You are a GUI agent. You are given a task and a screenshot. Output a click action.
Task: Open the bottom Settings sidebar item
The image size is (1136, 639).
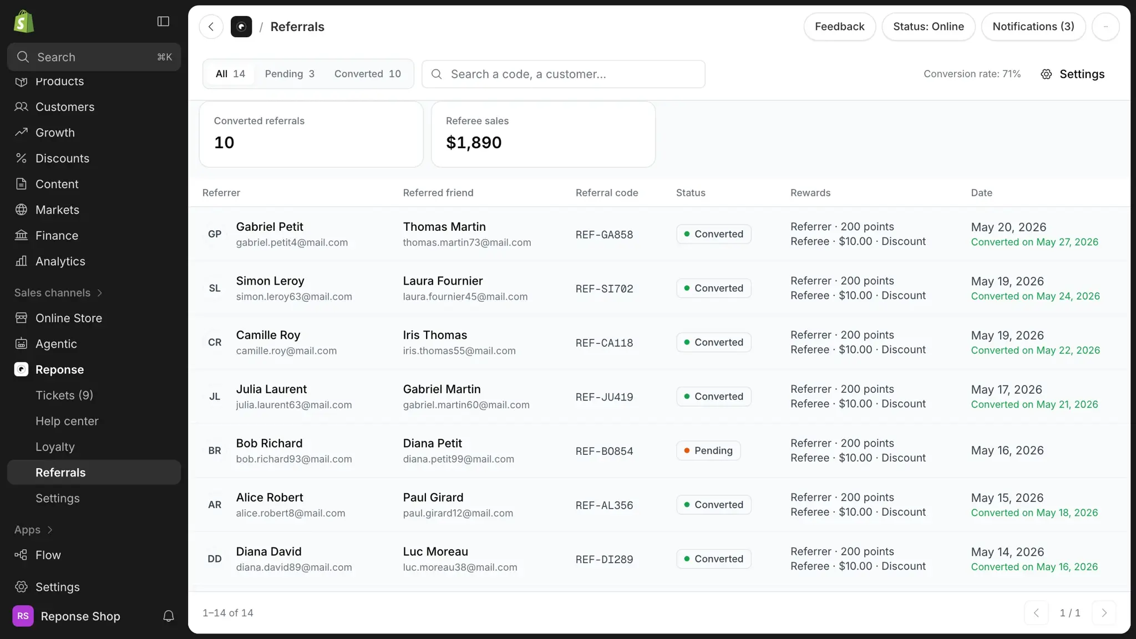[x=94, y=587]
